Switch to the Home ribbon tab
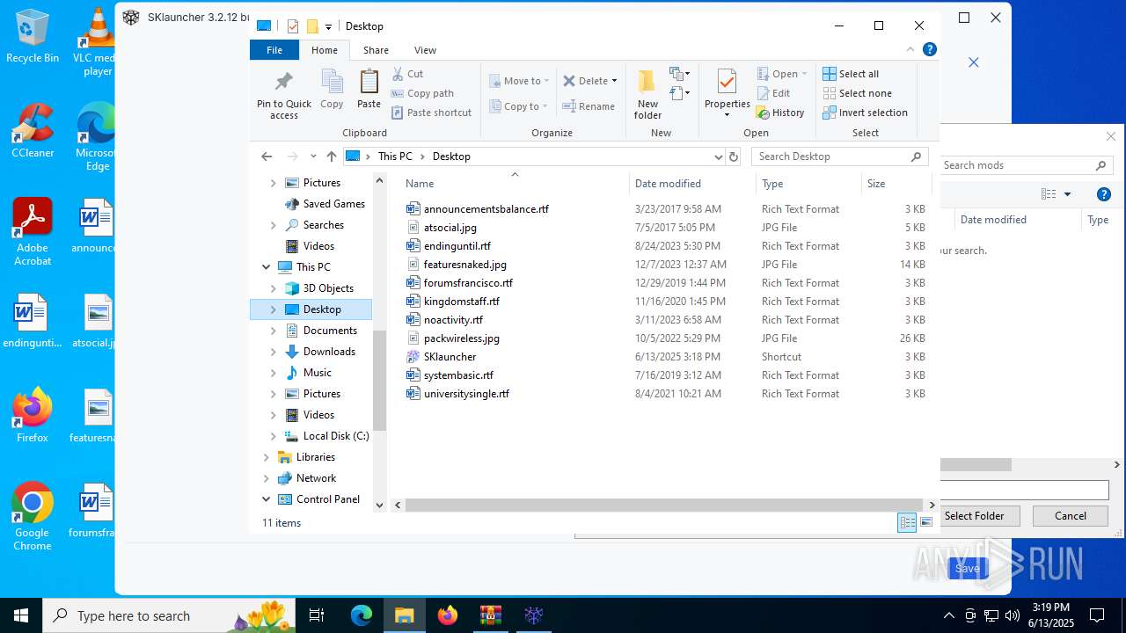 (x=325, y=50)
